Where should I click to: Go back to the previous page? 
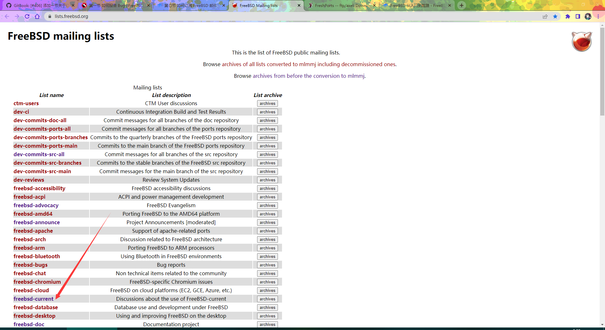[7, 16]
